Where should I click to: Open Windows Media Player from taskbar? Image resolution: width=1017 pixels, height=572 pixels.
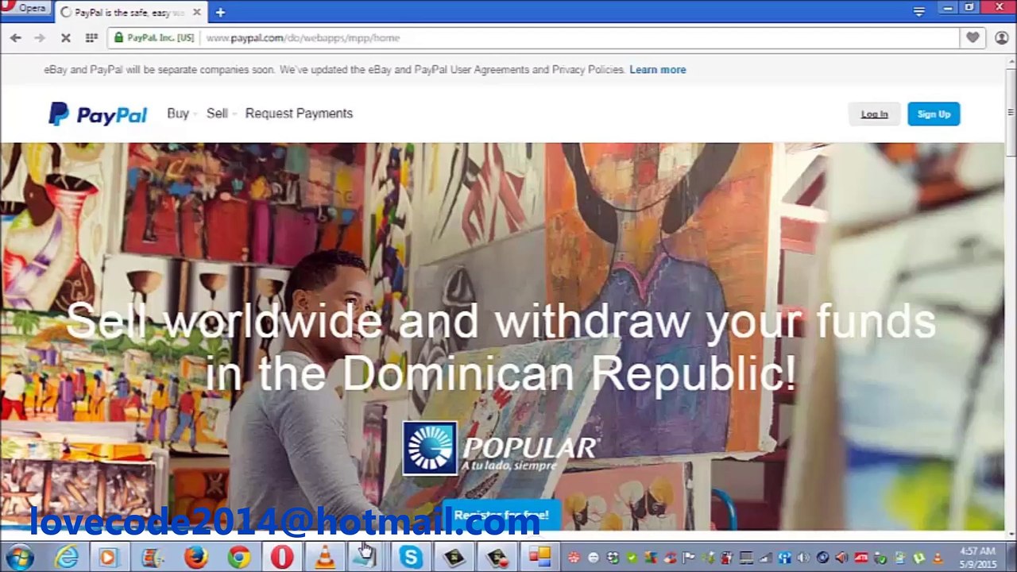click(x=108, y=558)
